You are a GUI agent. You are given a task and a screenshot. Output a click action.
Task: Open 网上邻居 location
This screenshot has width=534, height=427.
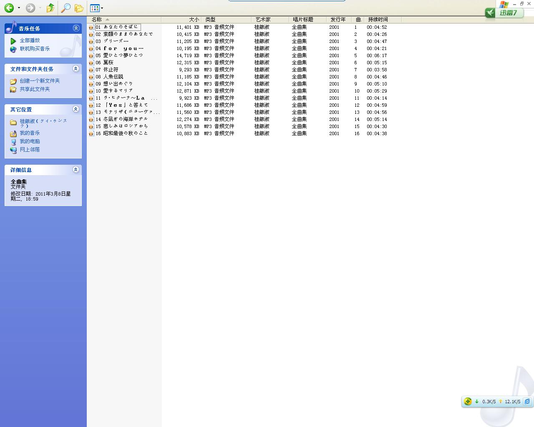pyautogui.click(x=30, y=150)
